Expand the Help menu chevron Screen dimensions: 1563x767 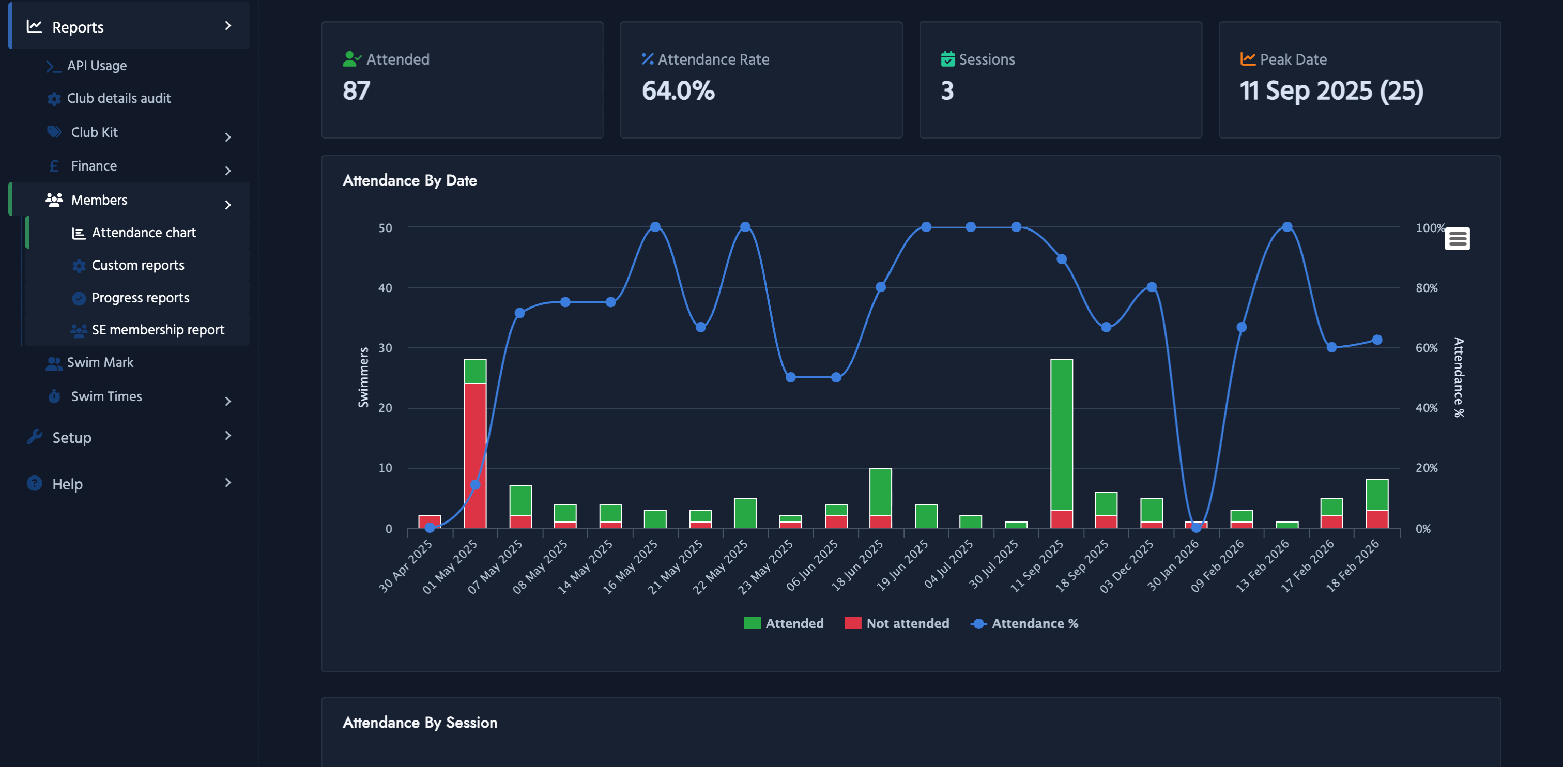[227, 482]
